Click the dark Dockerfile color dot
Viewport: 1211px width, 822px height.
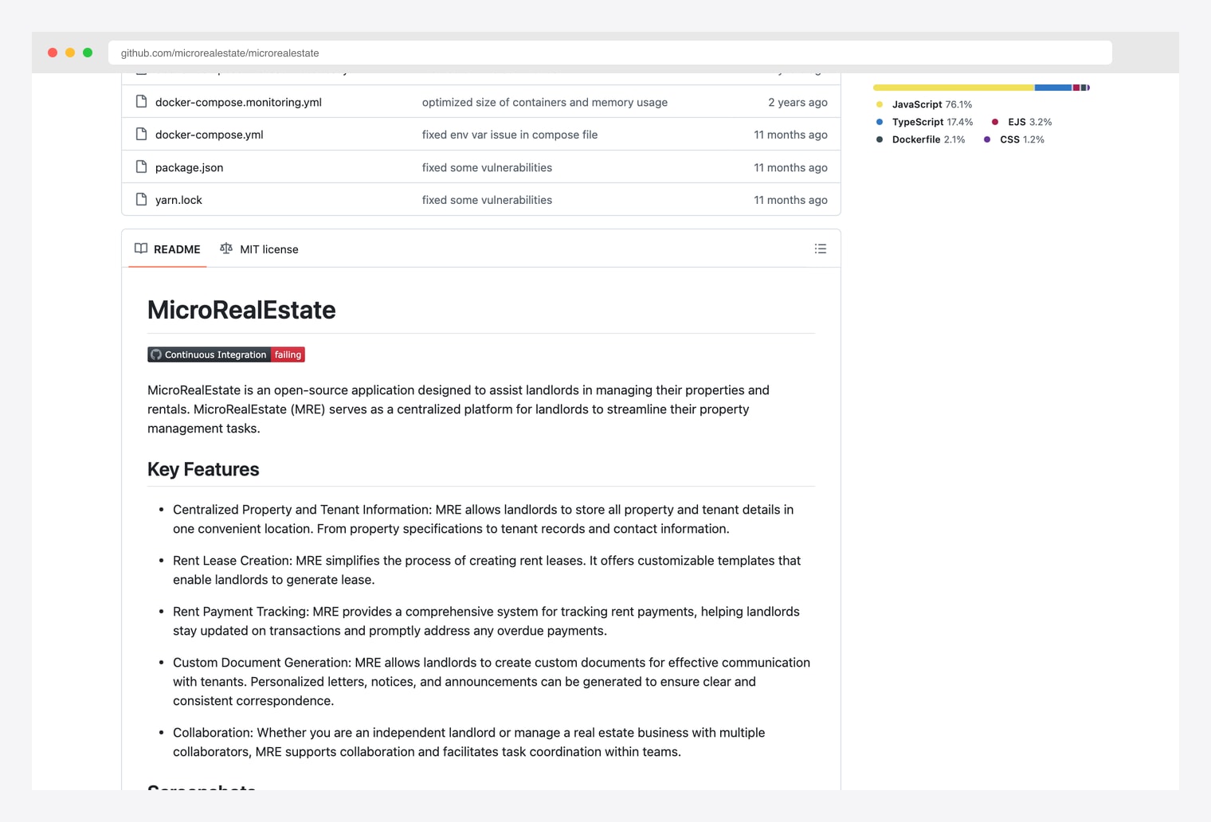pos(880,139)
